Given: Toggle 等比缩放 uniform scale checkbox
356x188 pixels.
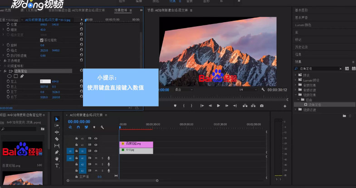Looking at the screenshot, I should coord(42,40).
